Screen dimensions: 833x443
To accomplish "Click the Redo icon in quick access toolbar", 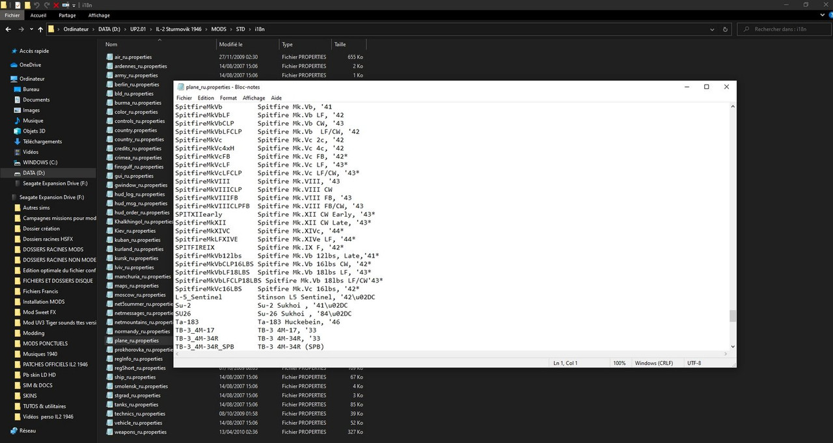I will [x=46, y=5].
